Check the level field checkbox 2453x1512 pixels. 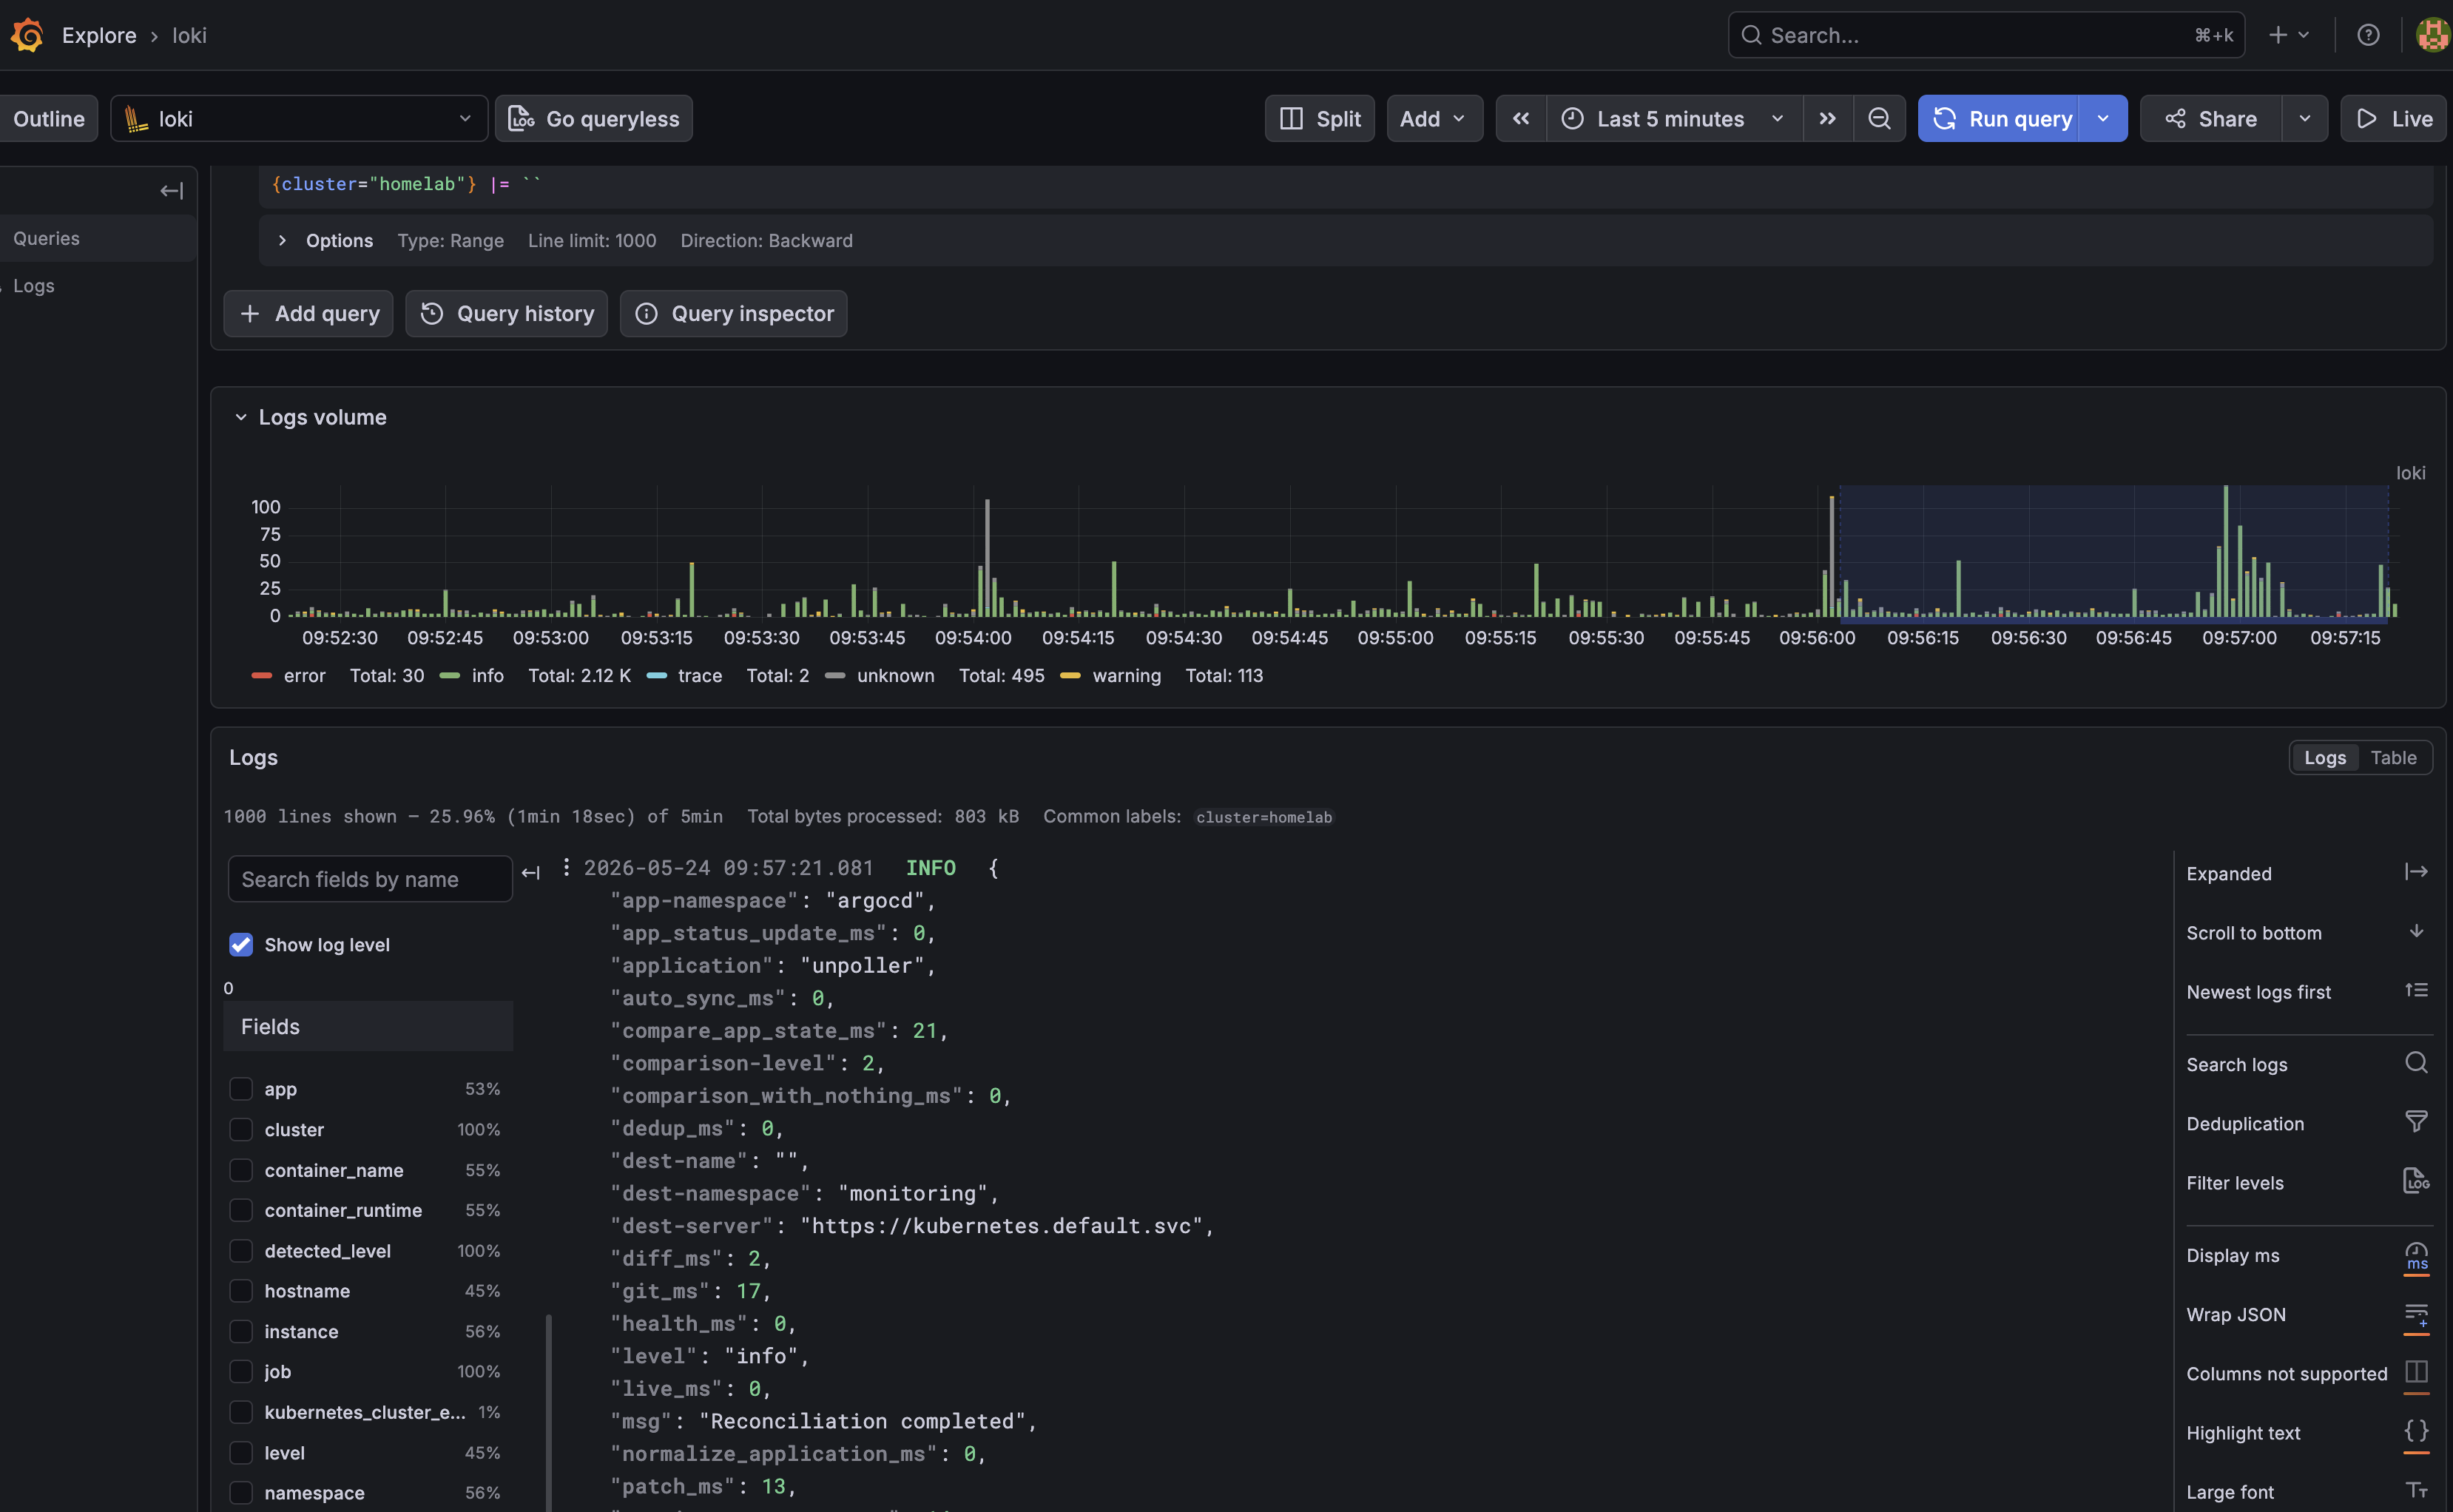click(x=241, y=1453)
